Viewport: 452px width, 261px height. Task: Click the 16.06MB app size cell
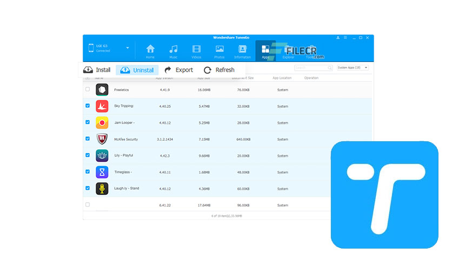click(204, 90)
